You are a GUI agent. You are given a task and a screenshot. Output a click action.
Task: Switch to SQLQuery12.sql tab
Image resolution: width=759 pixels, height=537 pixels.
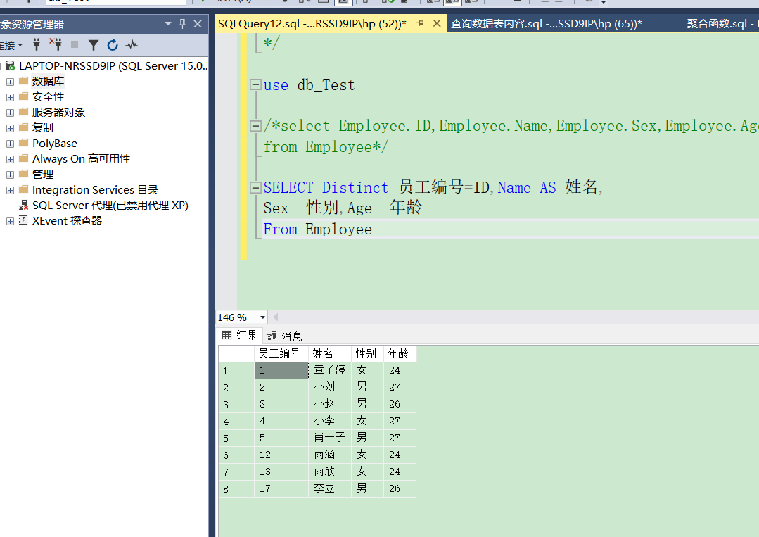point(312,23)
